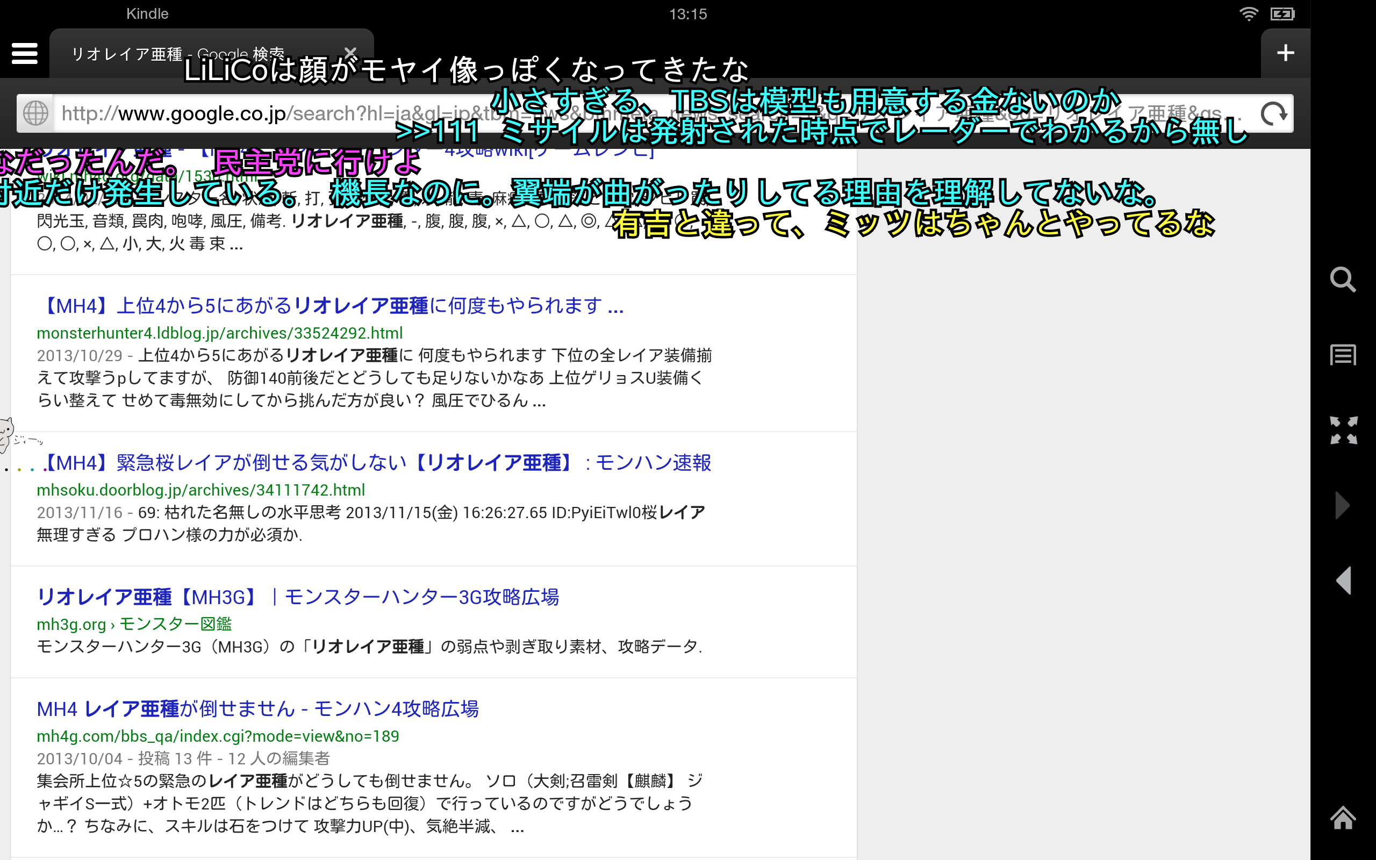Toggle full screen with the four-arrows icon
Image resolution: width=1376 pixels, height=860 pixels.
pos(1343,430)
